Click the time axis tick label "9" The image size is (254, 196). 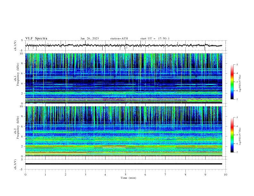pyautogui.click(x=205, y=175)
